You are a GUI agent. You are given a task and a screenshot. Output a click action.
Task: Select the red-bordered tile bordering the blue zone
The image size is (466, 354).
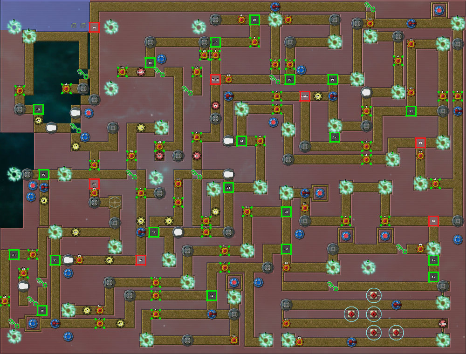94,27
